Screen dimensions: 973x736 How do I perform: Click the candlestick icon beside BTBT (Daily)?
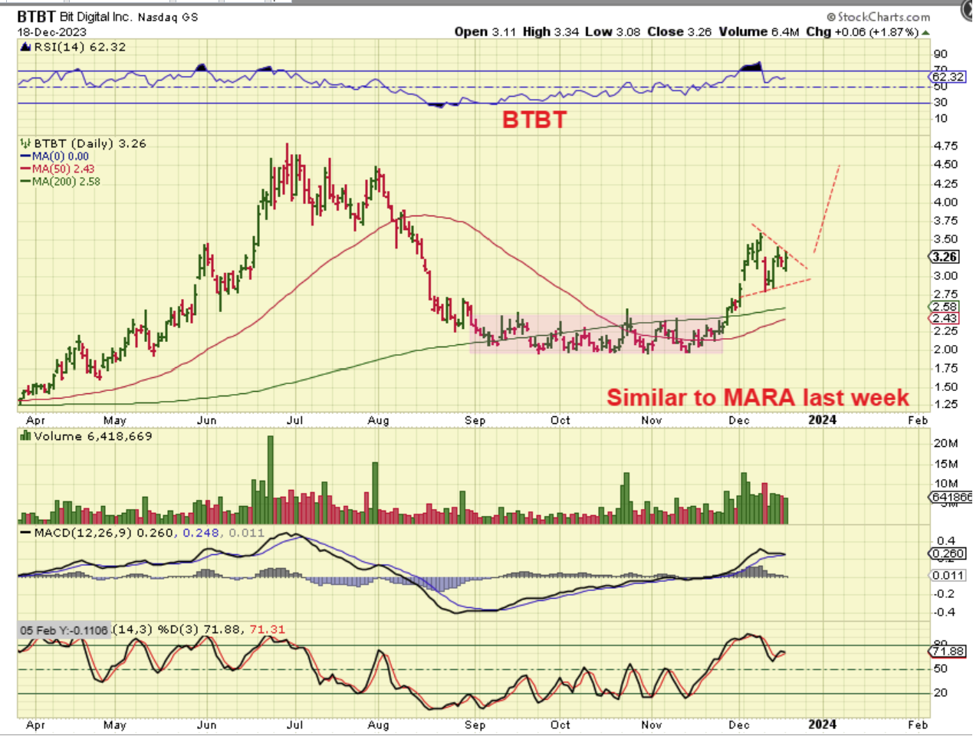[26, 143]
